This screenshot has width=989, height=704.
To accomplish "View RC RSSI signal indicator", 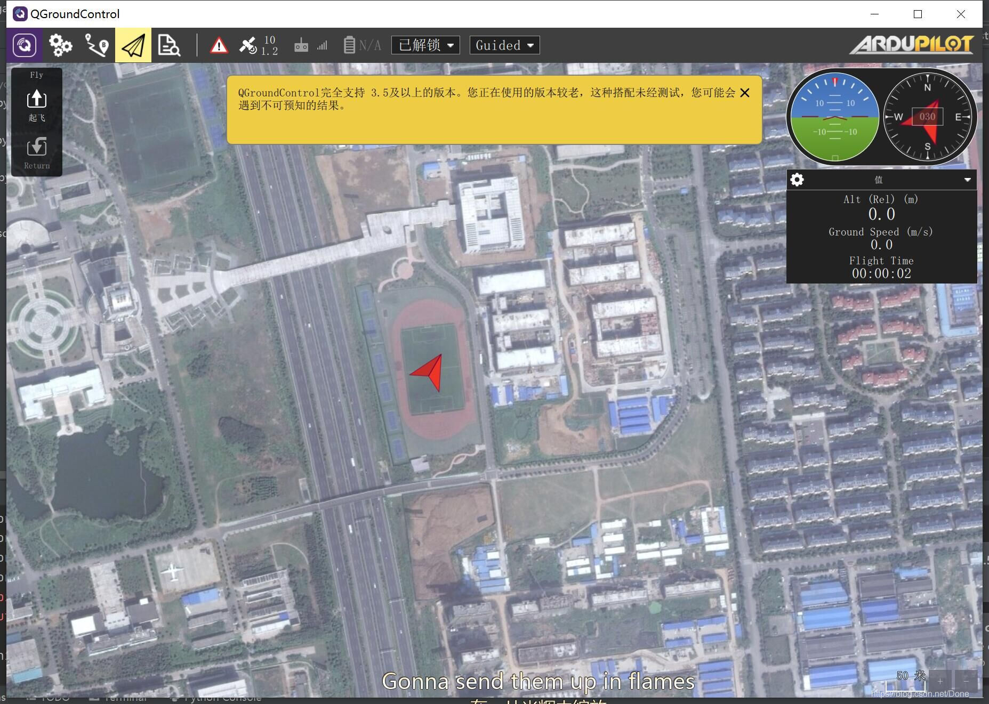I will tap(311, 45).
